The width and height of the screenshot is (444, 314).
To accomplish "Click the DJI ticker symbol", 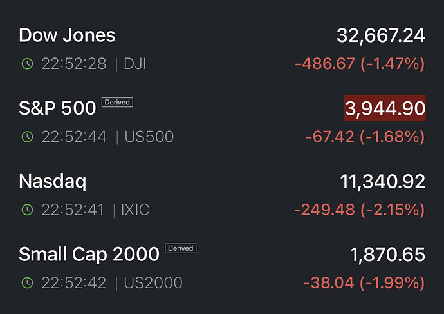I will (135, 64).
